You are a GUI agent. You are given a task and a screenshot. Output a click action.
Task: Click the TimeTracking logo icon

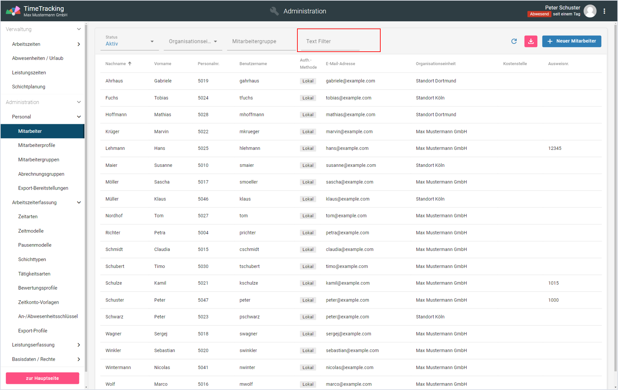tap(13, 11)
